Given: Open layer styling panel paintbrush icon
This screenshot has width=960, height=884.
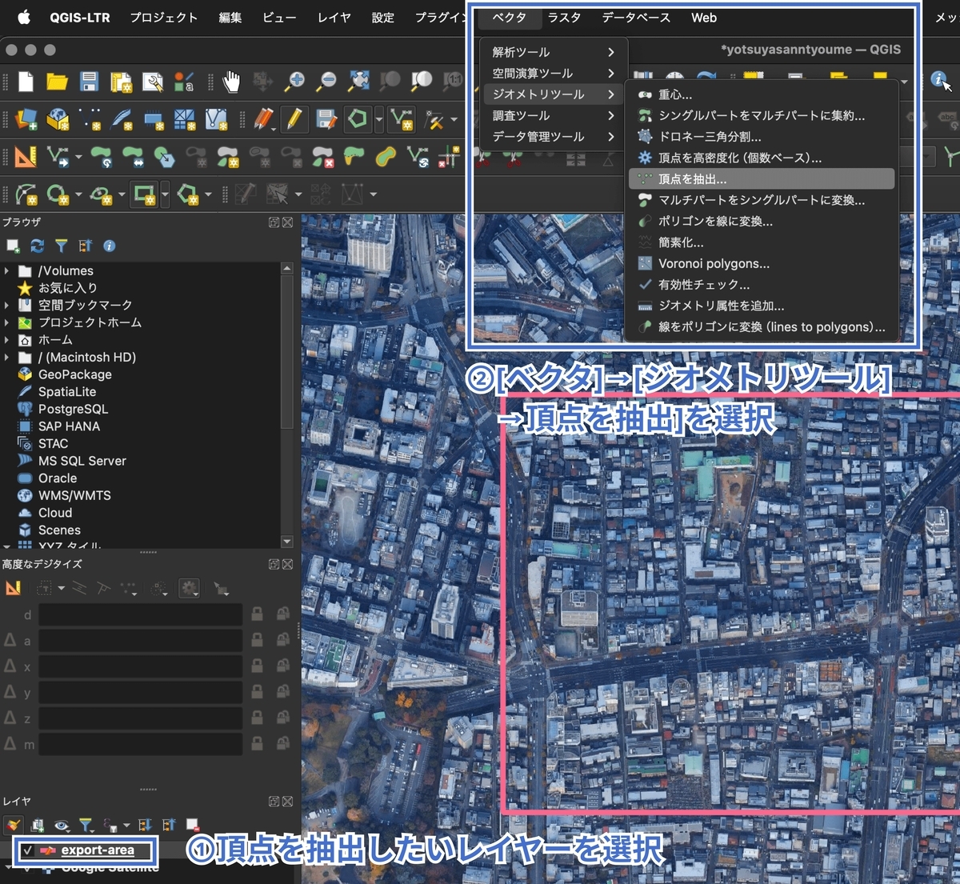Looking at the screenshot, I should [14, 825].
